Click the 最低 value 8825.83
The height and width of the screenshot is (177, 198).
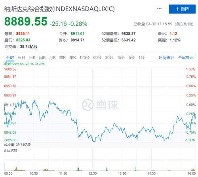[x=23, y=40]
